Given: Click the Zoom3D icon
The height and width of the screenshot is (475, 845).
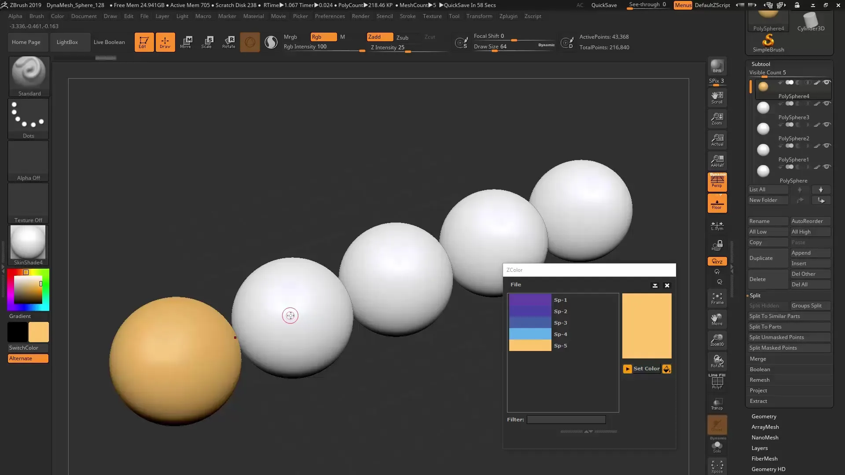Looking at the screenshot, I should pos(717,340).
